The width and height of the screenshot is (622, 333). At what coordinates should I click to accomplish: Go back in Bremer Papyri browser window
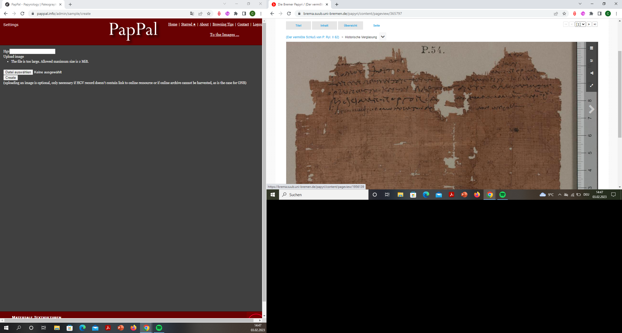272,14
